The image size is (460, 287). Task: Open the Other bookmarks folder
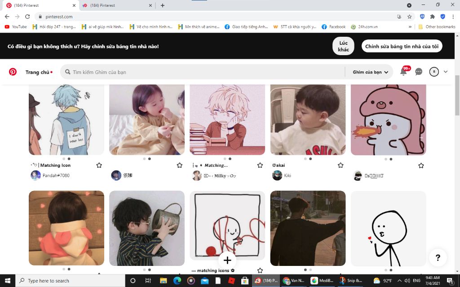[437, 26]
